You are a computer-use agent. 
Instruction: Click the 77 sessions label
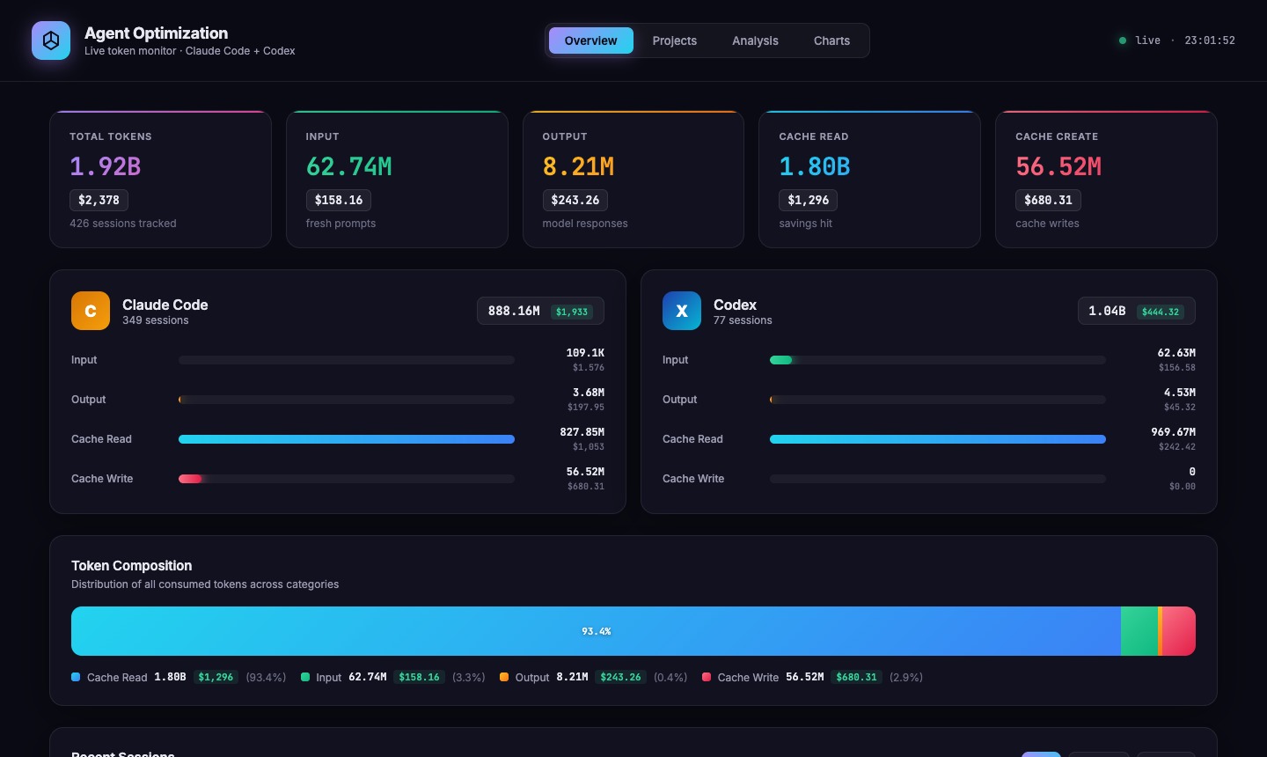point(743,320)
